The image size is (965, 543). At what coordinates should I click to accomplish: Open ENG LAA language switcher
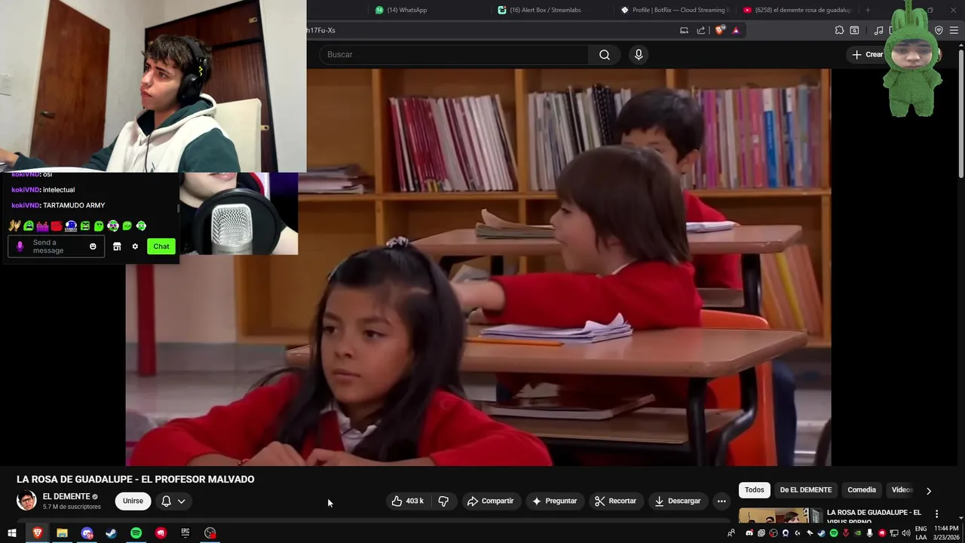[x=921, y=533]
